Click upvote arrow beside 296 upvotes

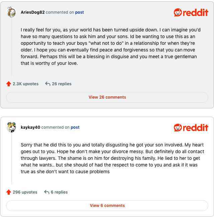[9, 192]
